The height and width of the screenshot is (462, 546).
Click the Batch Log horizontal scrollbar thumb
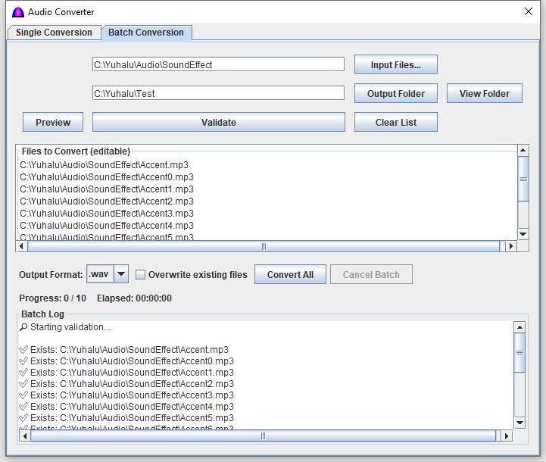click(x=263, y=436)
